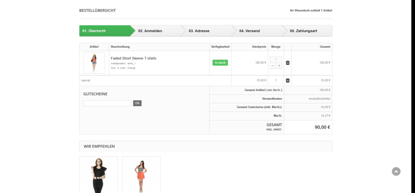Click the Stückpreis value 100,00 €

point(261,63)
